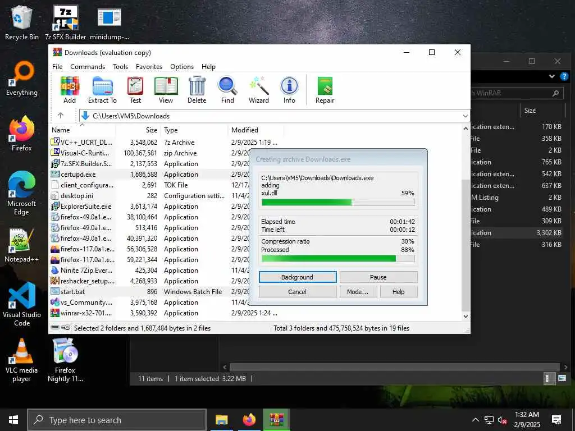The width and height of the screenshot is (575, 431).
Task: Sort by the Size column header
Action: (x=139, y=130)
